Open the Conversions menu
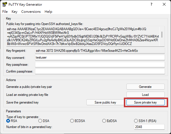The width and height of the screenshot is (171, 134). pos(31,12)
